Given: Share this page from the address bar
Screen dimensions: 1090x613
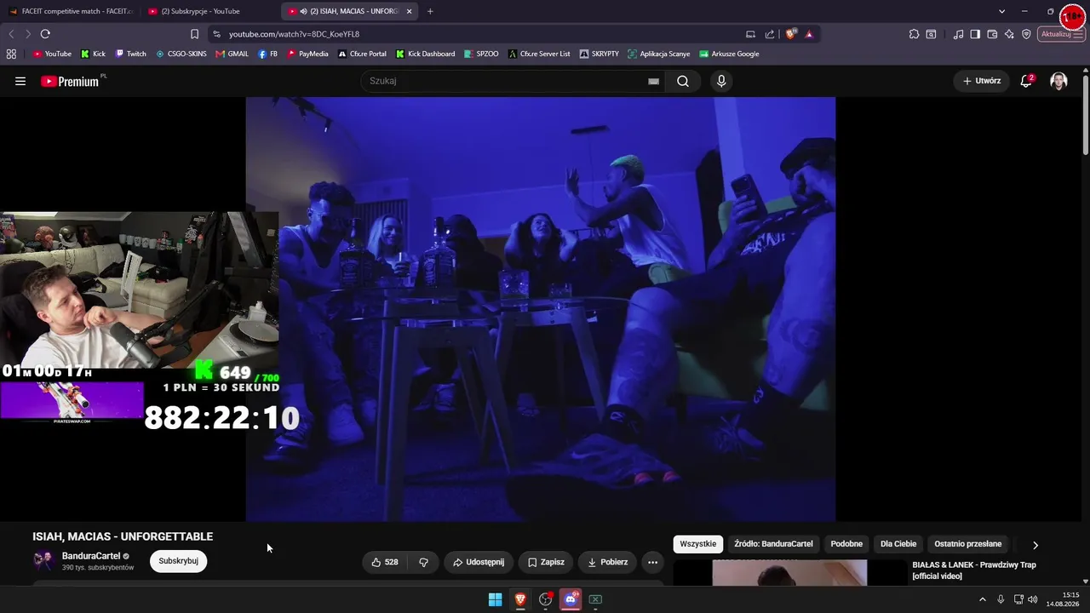Looking at the screenshot, I should click(x=770, y=34).
